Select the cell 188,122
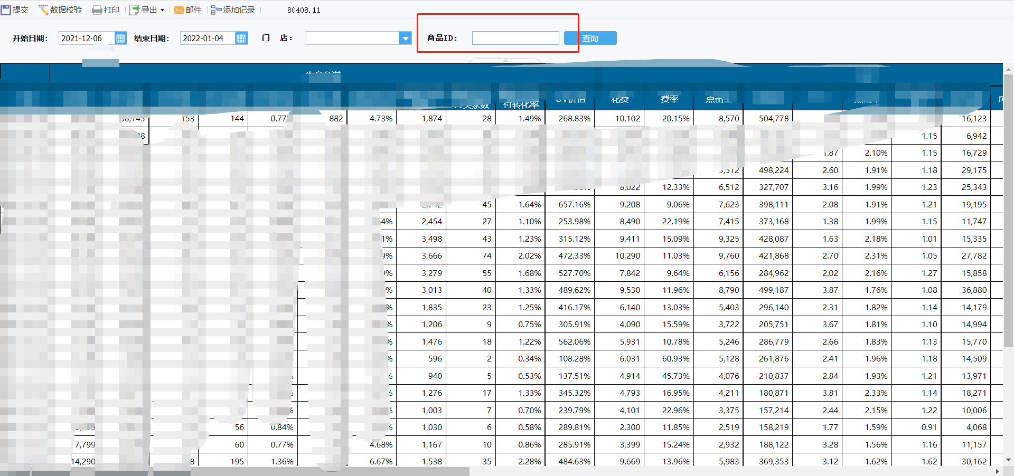This screenshot has height=476, width=1014. tap(773, 445)
